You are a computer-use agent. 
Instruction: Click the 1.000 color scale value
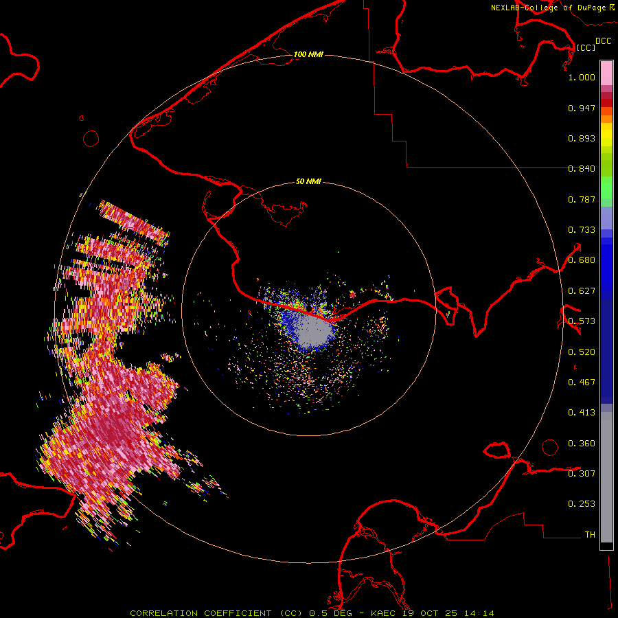coord(582,77)
